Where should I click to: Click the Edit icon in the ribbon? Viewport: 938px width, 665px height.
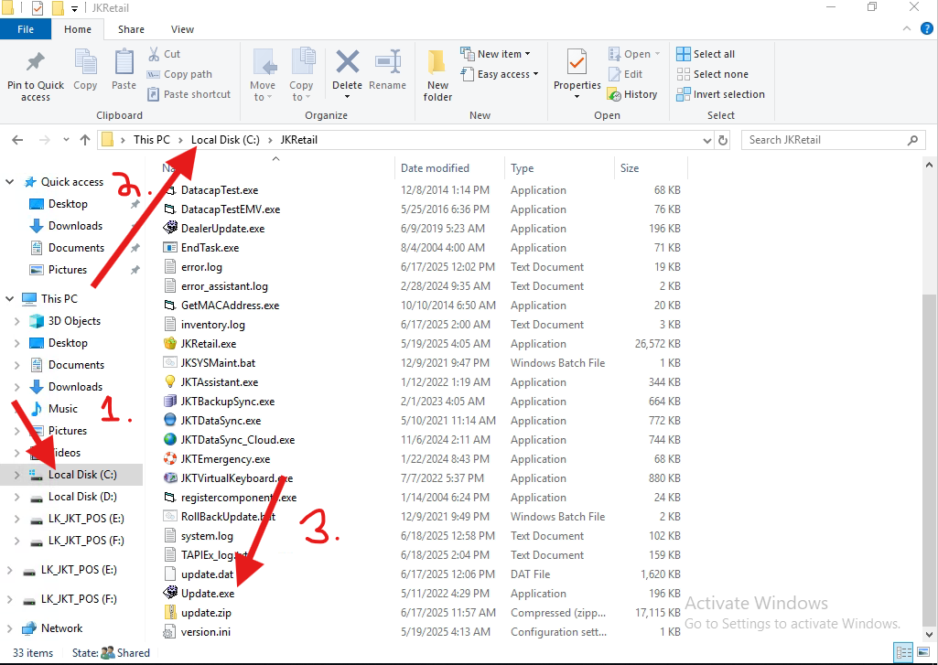click(614, 74)
